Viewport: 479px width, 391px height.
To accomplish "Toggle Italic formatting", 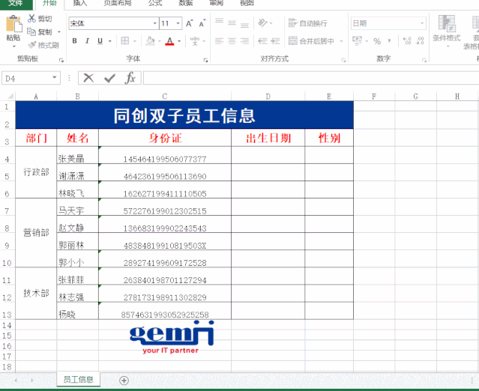I will [x=87, y=41].
